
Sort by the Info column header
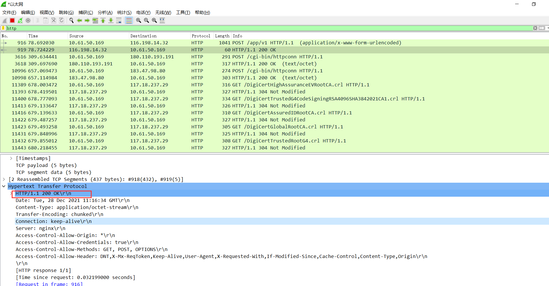[390, 36]
